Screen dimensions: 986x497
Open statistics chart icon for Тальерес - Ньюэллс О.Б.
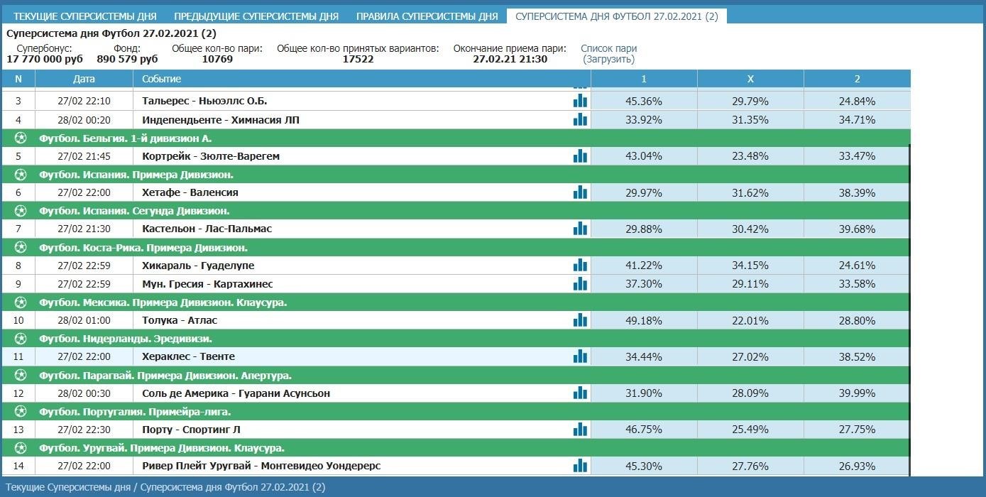(x=581, y=101)
